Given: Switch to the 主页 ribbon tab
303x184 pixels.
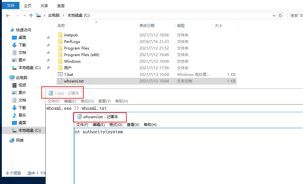Looking at the screenshot, I should [28, 6].
